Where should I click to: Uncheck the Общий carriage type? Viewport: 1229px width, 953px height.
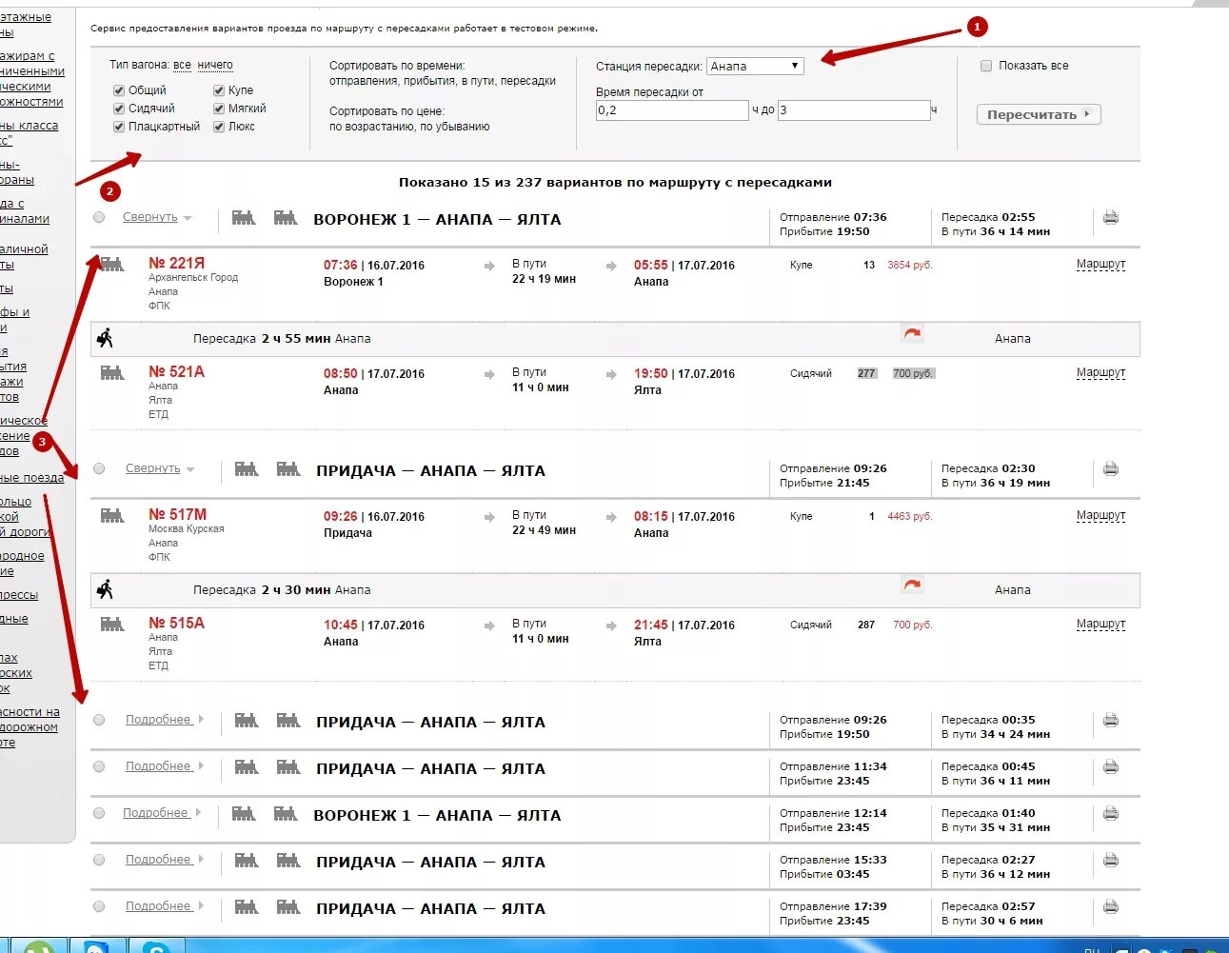pyautogui.click(x=119, y=90)
